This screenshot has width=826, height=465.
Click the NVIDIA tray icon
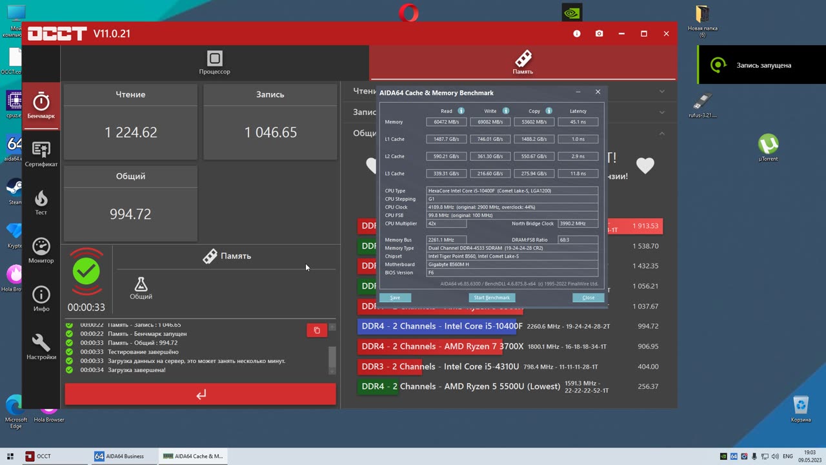click(723, 457)
